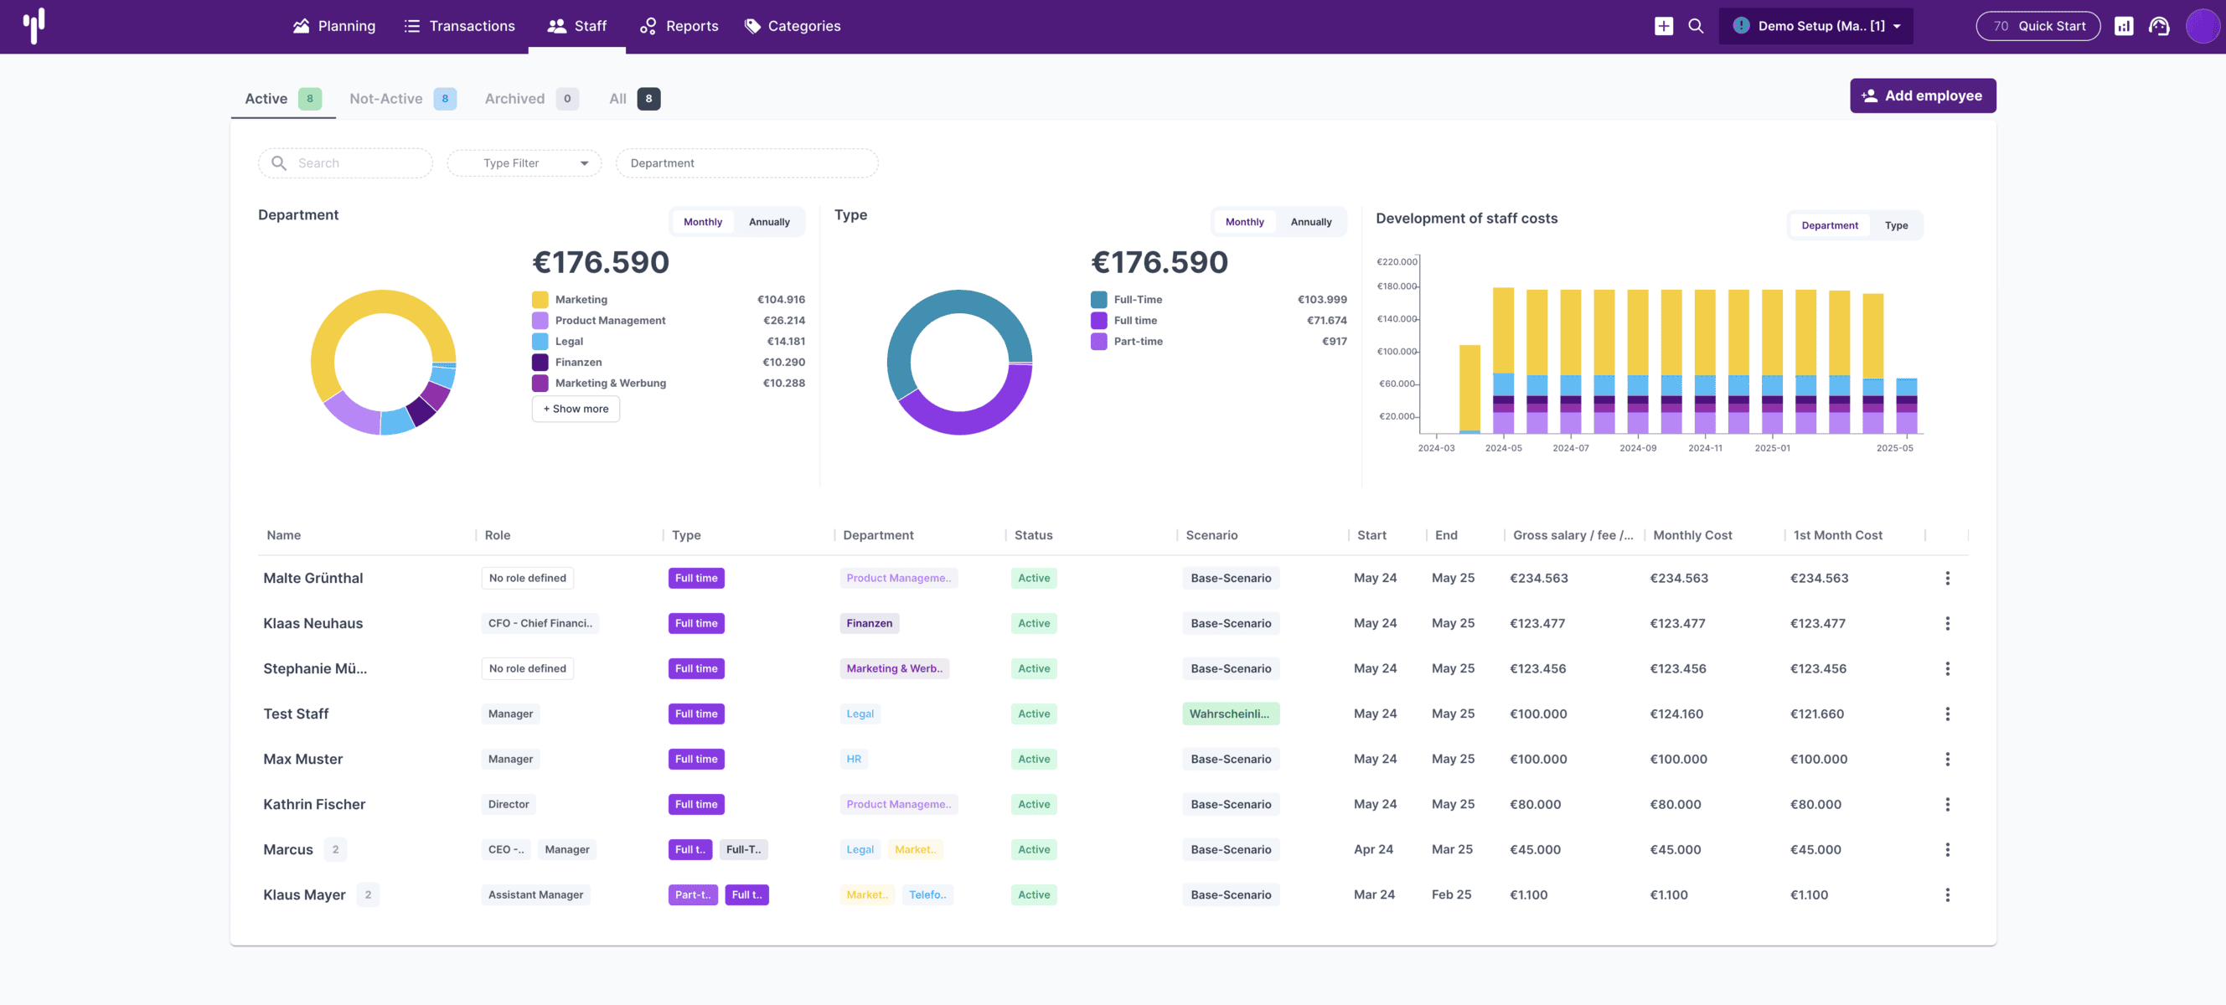Click Show more under department legend
This screenshot has width=2226, height=1005.
click(576, 409)
